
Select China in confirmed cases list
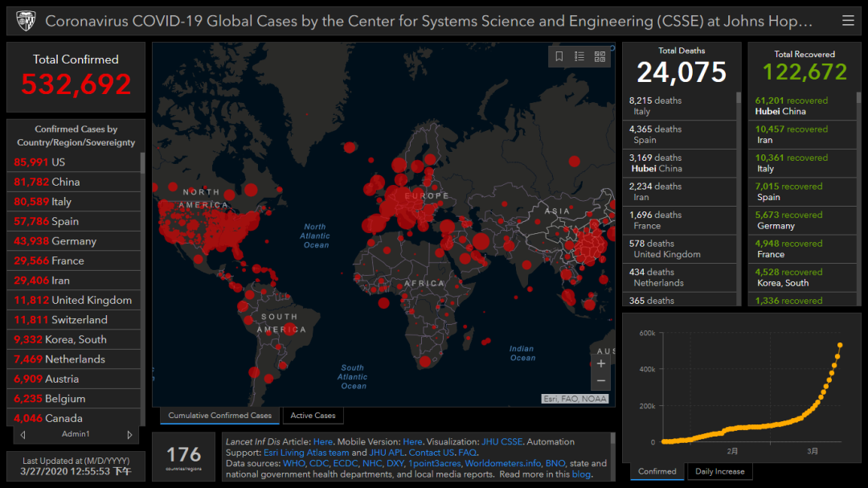tap(74, 182)
